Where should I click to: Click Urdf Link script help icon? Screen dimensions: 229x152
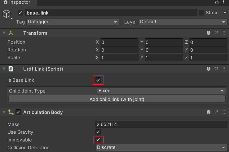point(209,69)
